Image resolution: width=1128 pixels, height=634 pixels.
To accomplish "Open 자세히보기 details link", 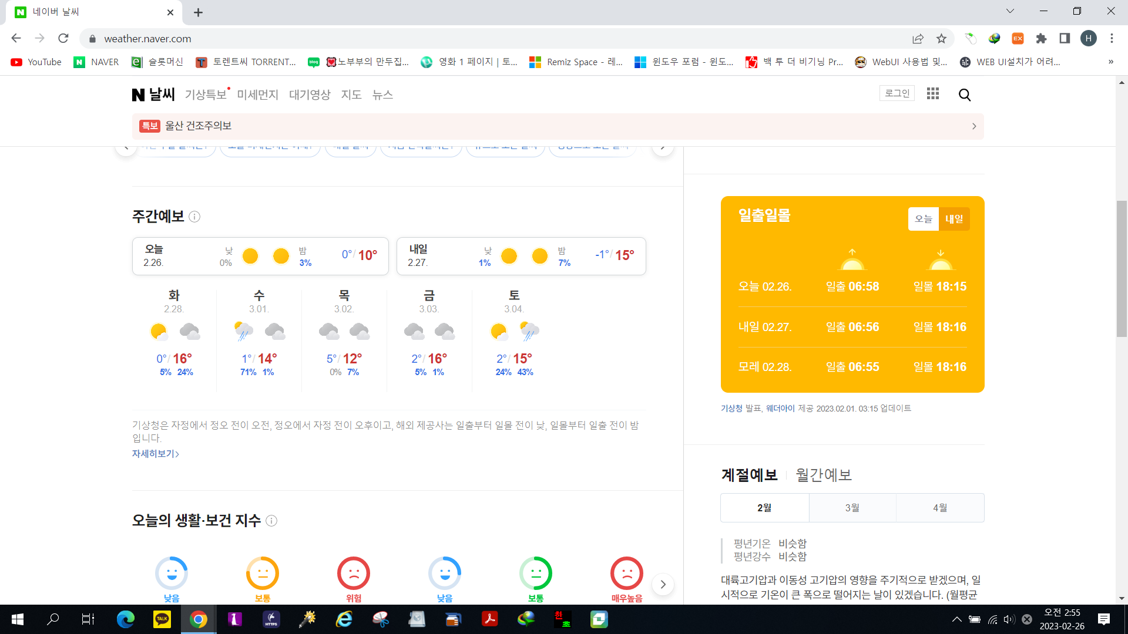I will [x=156, y=454].
